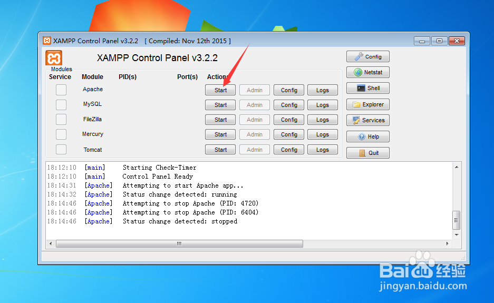
Task: Open the Help button
Action: pos(367,136)
